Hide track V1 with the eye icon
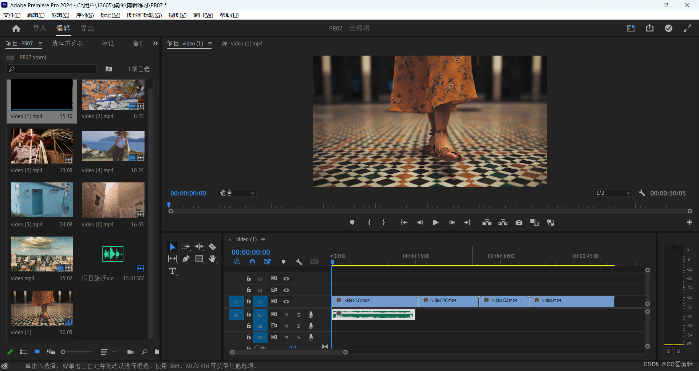The image size is (699, 371). (287, 302)
